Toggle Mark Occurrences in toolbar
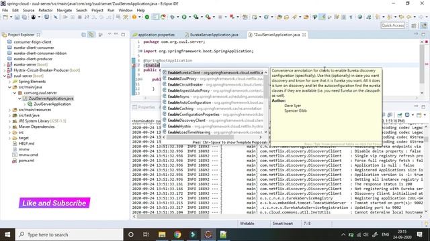430x241 pixels. coord(322,17)
